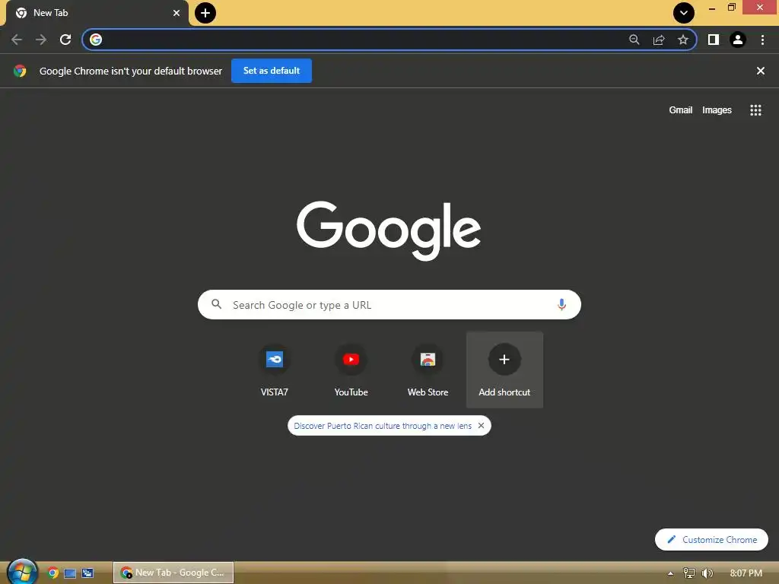The height and width of the screenshot is (584, 779).
Task: Reload the current page
Action: coord(65,40)
